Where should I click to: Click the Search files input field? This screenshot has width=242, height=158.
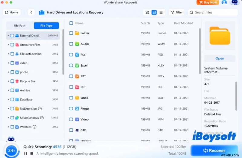pyautogui.click(x=213, y=12)
